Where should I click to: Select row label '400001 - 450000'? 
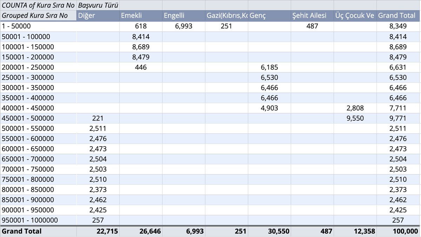tap(38, 108)
